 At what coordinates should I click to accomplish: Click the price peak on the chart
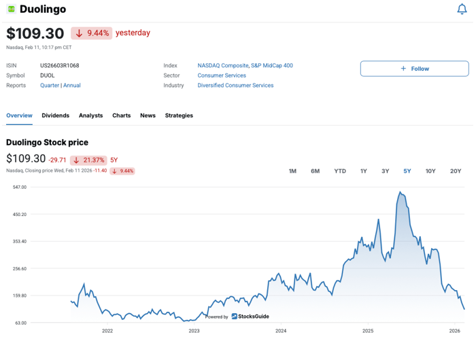(401, 193)
